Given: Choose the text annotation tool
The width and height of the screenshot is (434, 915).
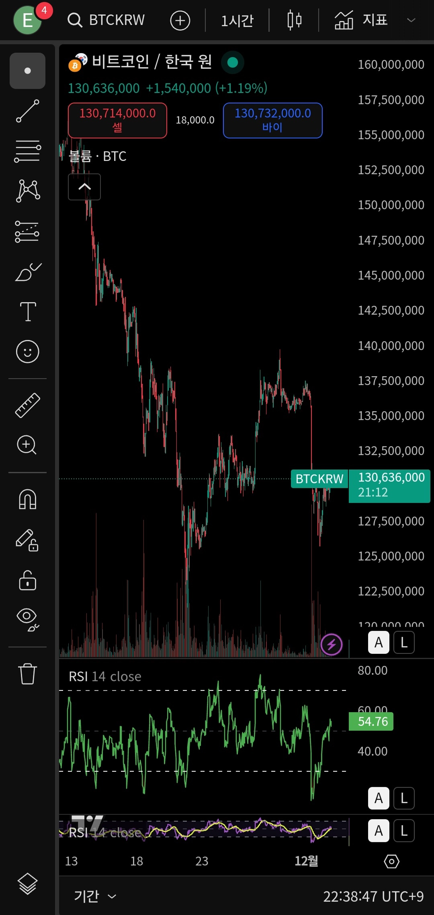Looking at the screenshot, I should 27,311.
